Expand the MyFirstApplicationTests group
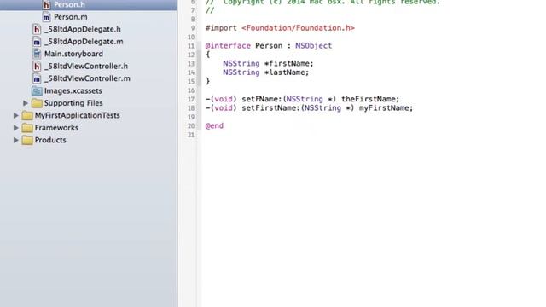This screenshot has height=307, width=546. pyautogui.click(x=15, y=115)
